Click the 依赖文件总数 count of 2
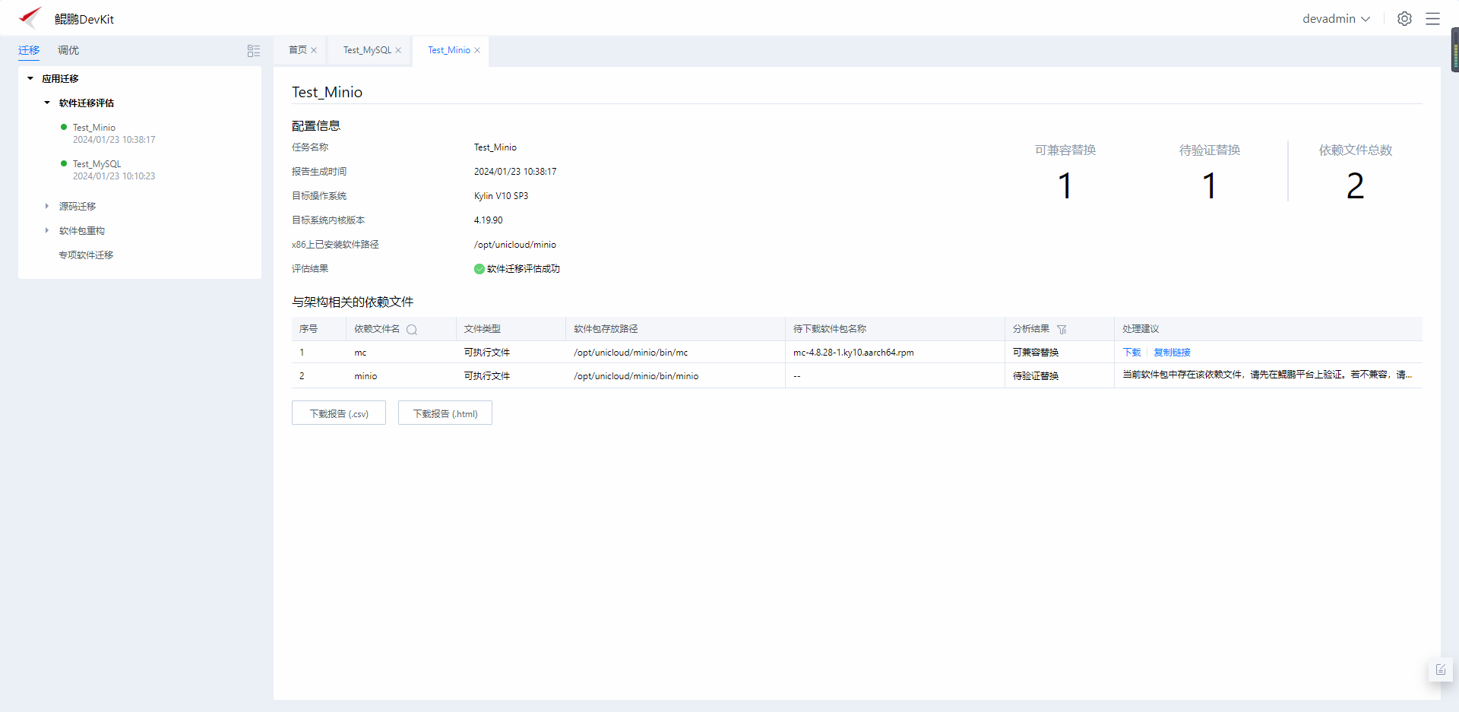1459x712 pixels. 1356,186
